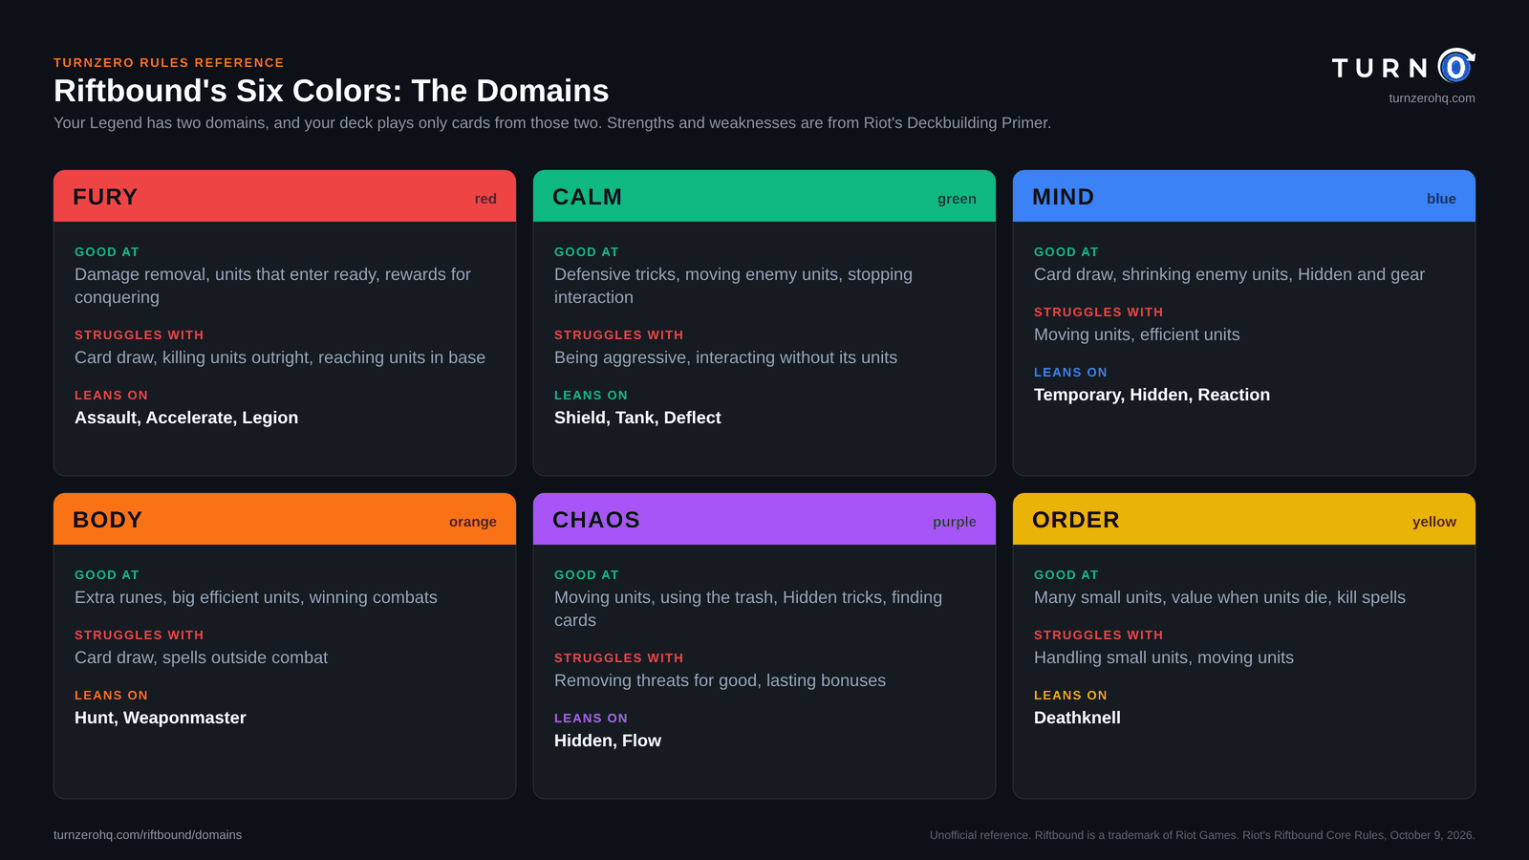Click the CHAOS domain title
The width and height of the screenshot is (1529, 860).
(596, 520)
